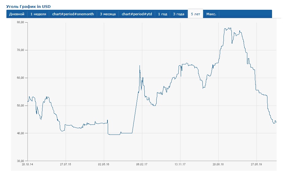Click the 80,00 y-axis label
This screenshot has height=176, width=287.
(x=21, y=23)
